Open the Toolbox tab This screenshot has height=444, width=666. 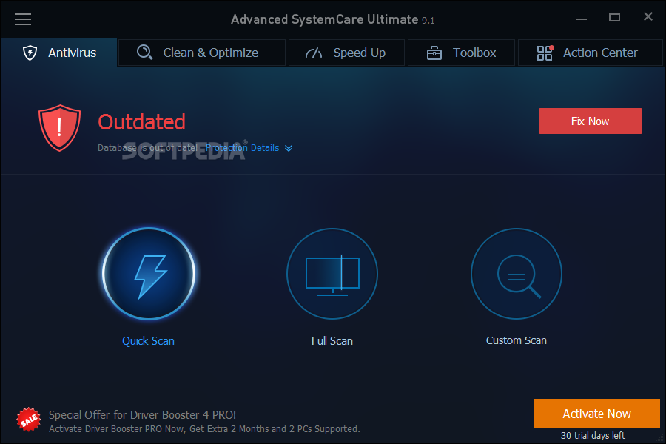(461, 53)
